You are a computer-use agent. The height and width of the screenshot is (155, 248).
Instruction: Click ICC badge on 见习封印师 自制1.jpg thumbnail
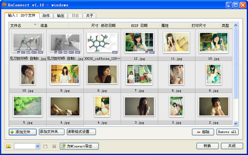[60, 52]
